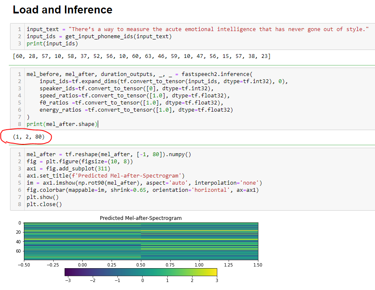This screenshot has height=290, width=375.
Task: Click the closing parenthesis on line 7
Action: click(x=28, y=117)
